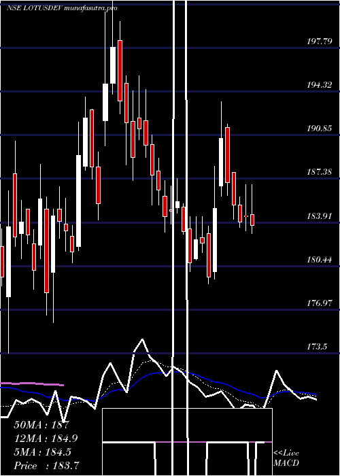340x476 pixels.
Task: Click the price label 176.97
Action: click(x=319, y=303)
